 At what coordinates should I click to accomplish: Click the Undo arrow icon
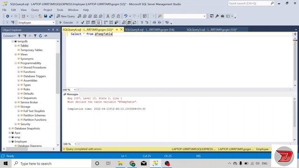pyautogui.click(x=126, y=16)
